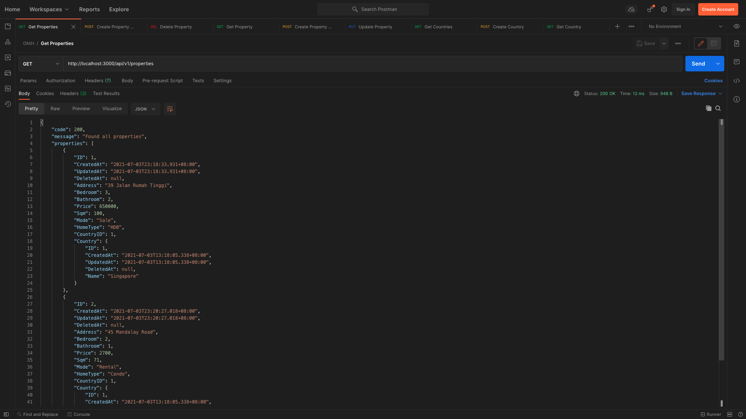The image size is (746, 419).
Task: Open the No Environment dropdown
Action: tap(684, 26)
